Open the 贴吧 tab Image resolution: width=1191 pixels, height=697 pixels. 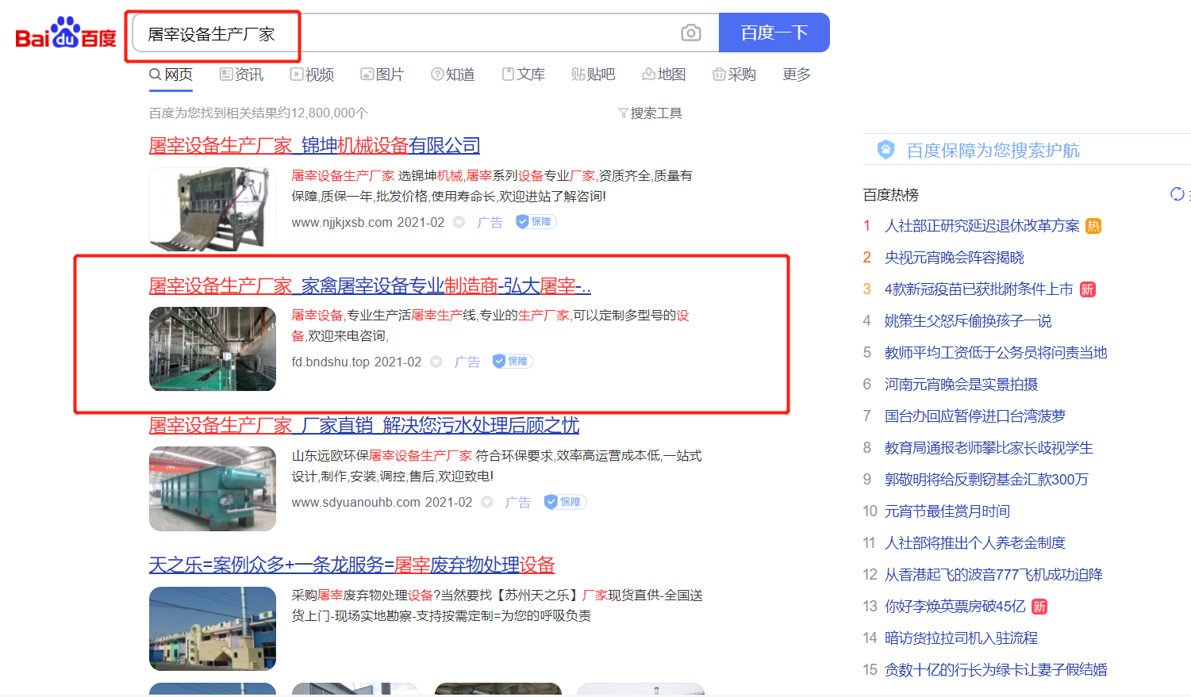tap(593, 75)
